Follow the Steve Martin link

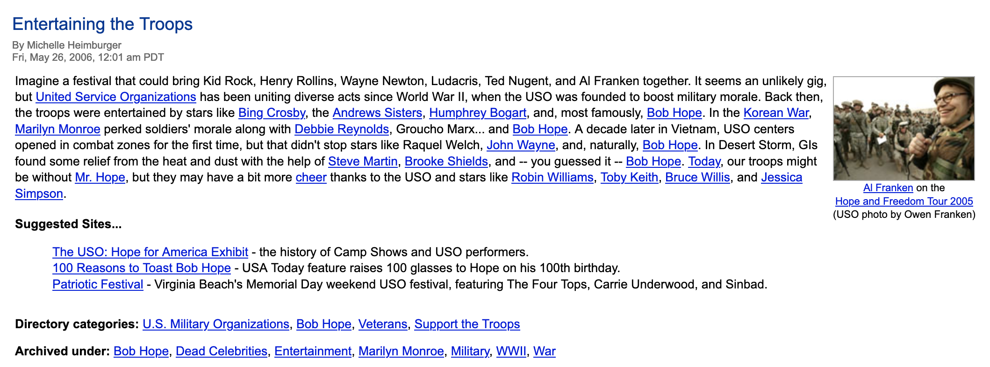pos(363,161)
